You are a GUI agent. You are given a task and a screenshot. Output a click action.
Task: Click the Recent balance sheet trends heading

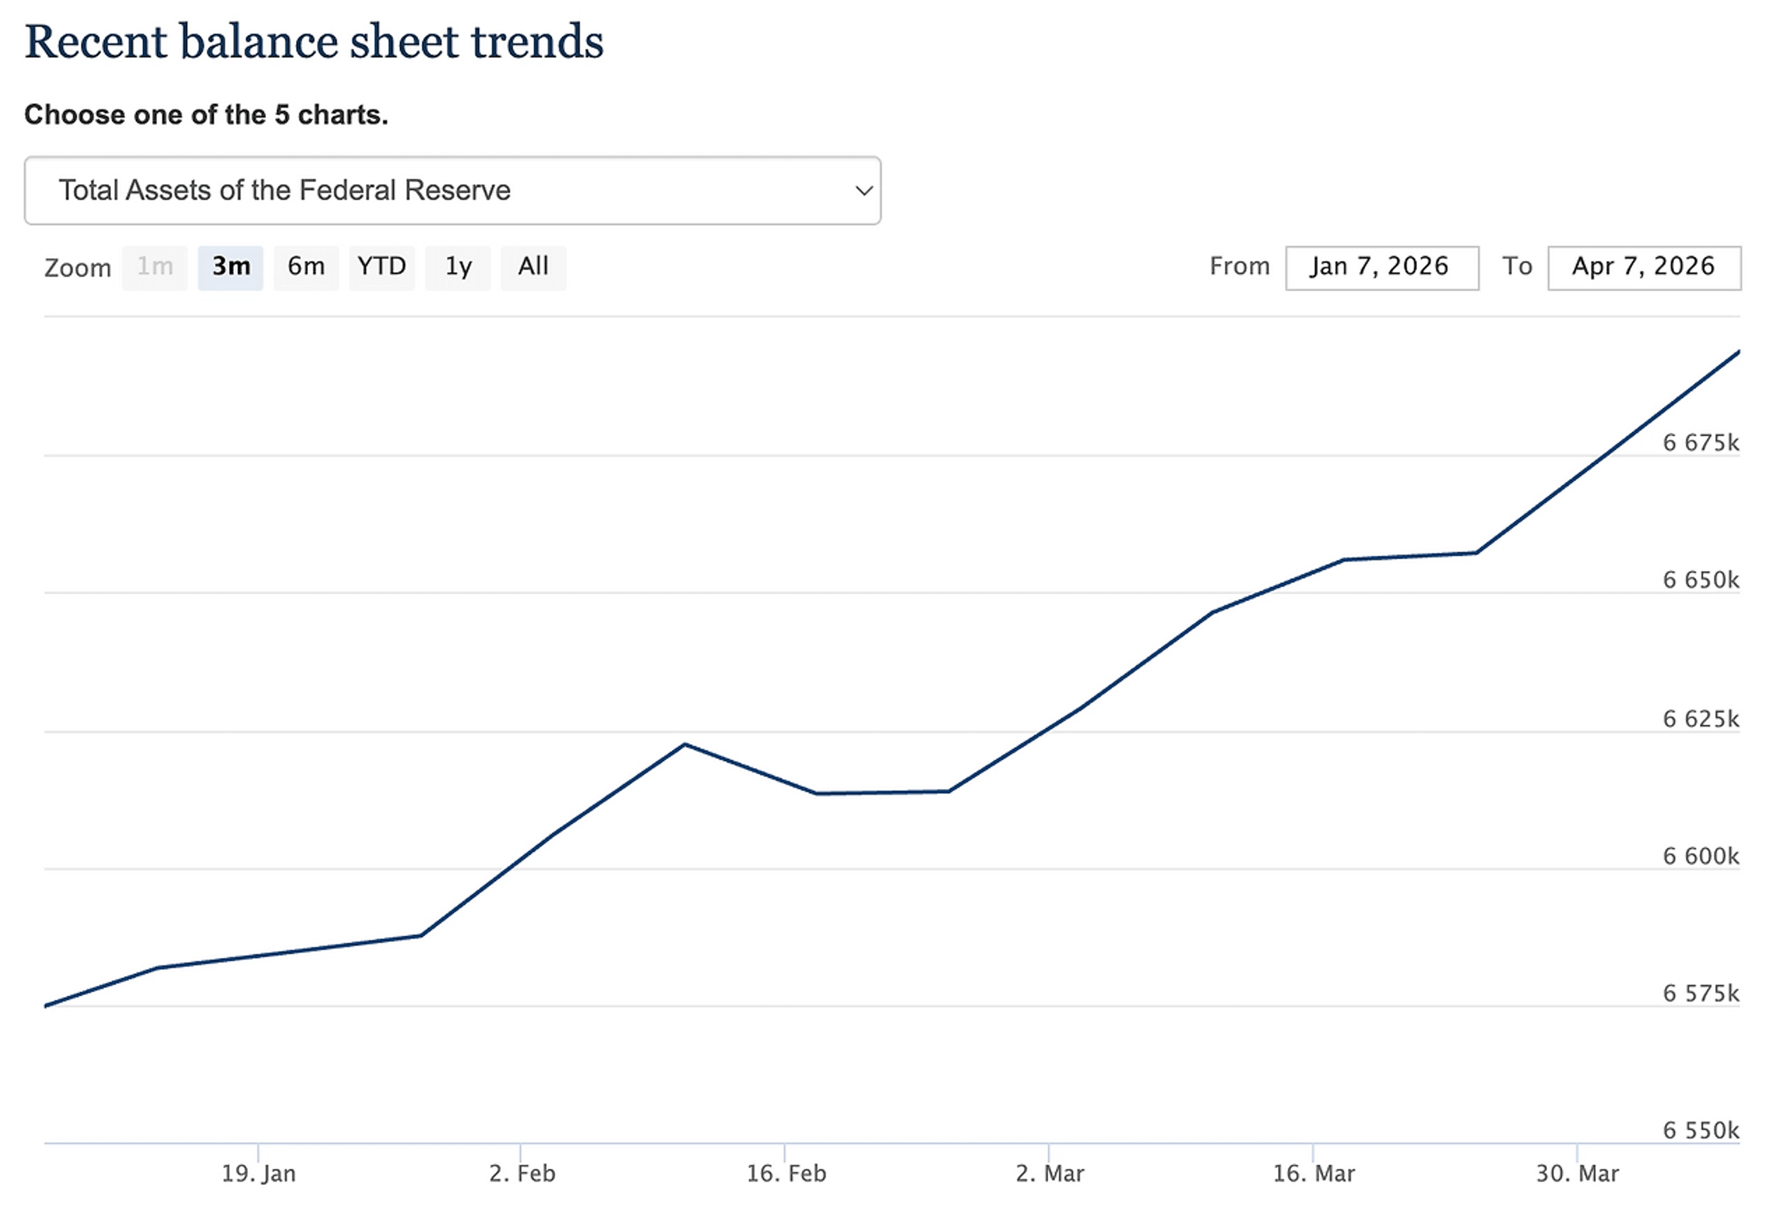pyautogui.click(x=314, y=41)
